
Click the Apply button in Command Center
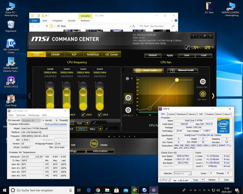coord(170,55)
